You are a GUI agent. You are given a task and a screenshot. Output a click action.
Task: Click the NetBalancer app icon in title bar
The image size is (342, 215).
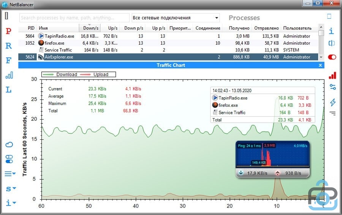5,5
